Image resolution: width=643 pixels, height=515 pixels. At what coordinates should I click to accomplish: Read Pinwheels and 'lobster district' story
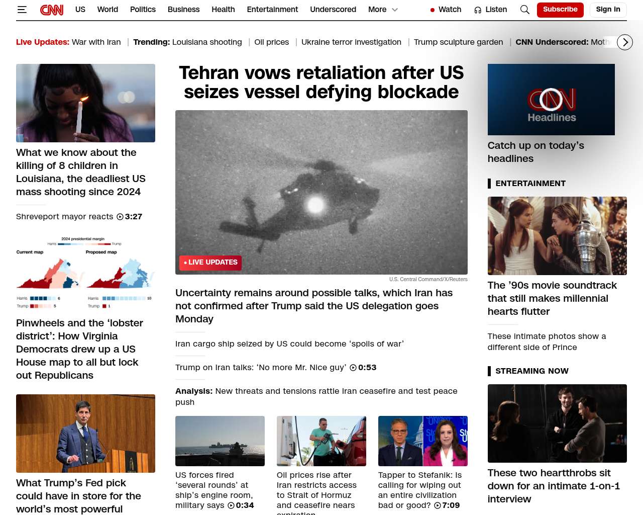coord(79,349)
